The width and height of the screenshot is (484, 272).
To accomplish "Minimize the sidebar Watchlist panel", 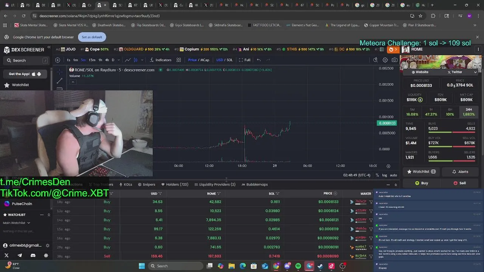I will click(x=42, y=215).
